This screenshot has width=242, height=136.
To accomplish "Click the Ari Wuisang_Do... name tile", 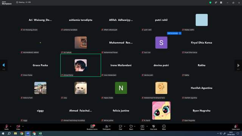I will point(40,20).
